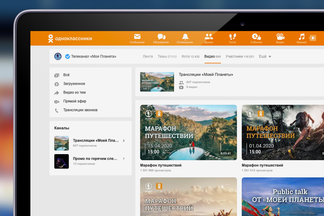The width and height of the screenshot is (324, 216).
Task: Click the music player play button
Action: 313,38
